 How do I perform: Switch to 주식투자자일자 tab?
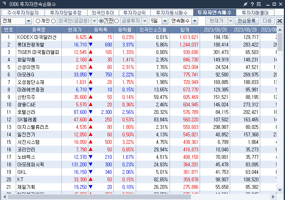[x=23, y=13]
